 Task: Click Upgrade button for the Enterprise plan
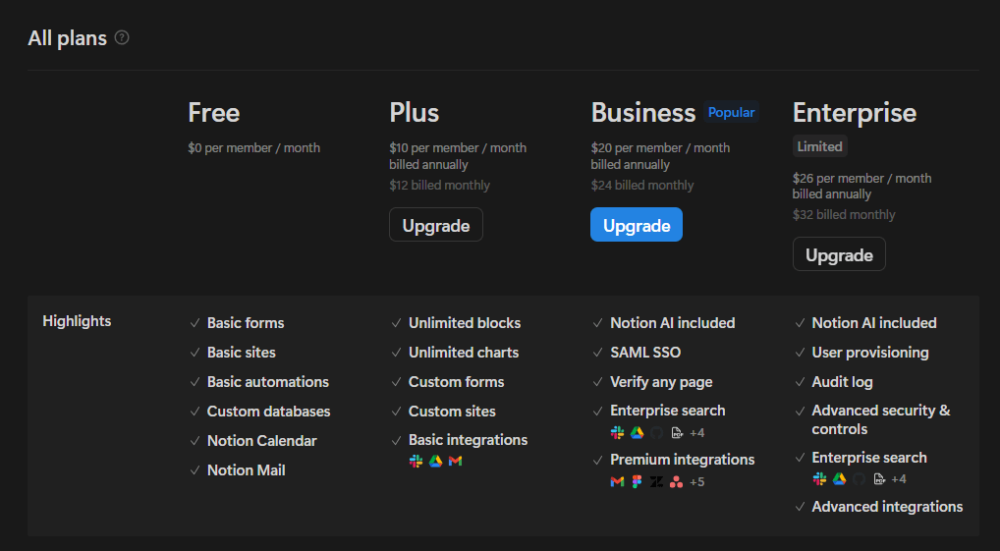839,254
